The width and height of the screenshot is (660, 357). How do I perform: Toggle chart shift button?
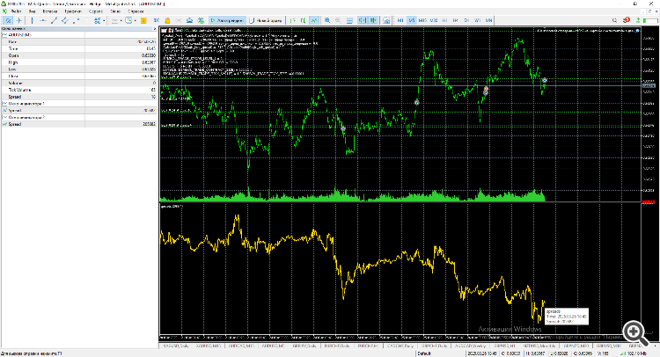[x=373, y=20]
